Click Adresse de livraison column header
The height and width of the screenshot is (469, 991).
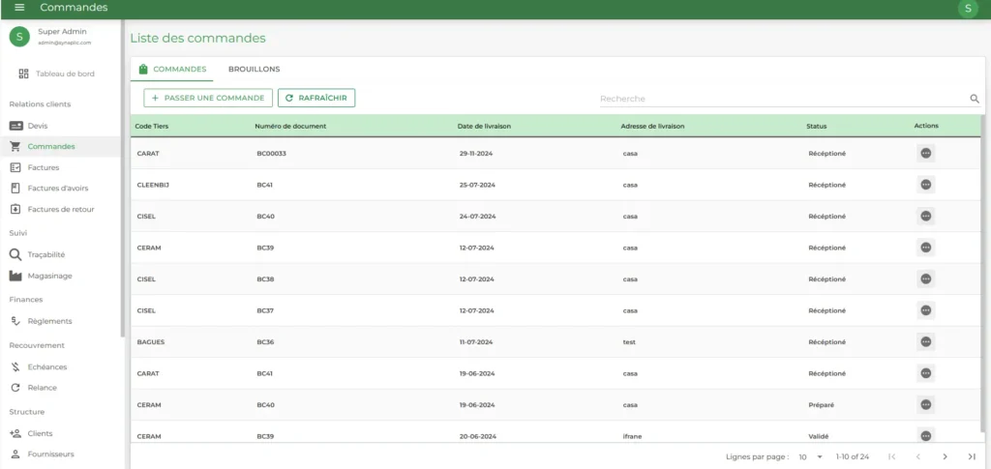point(652,127)
